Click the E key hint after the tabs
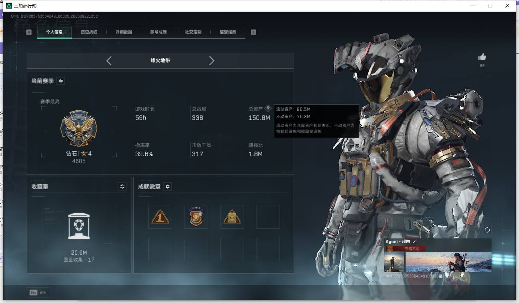The image size is (519, 303). click(x=253, y=32)
